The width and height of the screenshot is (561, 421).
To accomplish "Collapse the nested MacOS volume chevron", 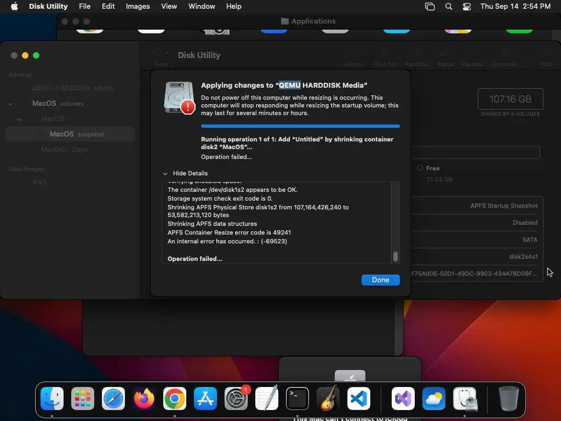I will (19, 119).
